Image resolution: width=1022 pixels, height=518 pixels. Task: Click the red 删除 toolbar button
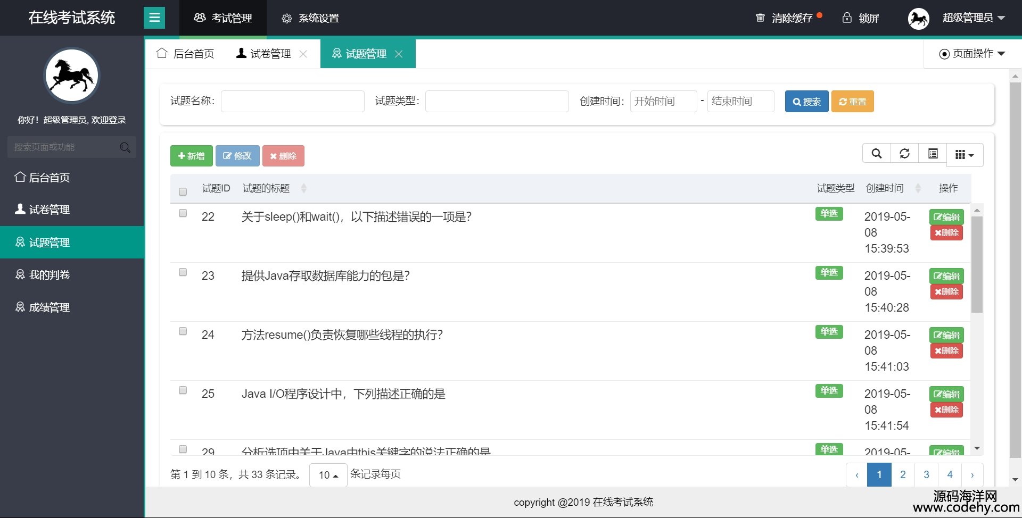[x=283, y=156]
